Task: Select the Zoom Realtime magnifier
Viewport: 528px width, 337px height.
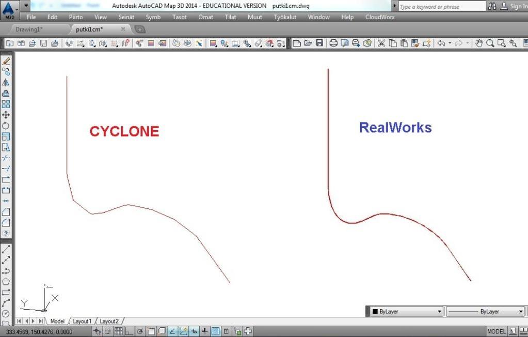Action: (x=490, y=43)
